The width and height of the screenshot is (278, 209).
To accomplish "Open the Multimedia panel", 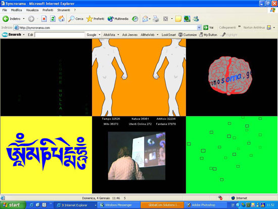I will click(118, 19).
